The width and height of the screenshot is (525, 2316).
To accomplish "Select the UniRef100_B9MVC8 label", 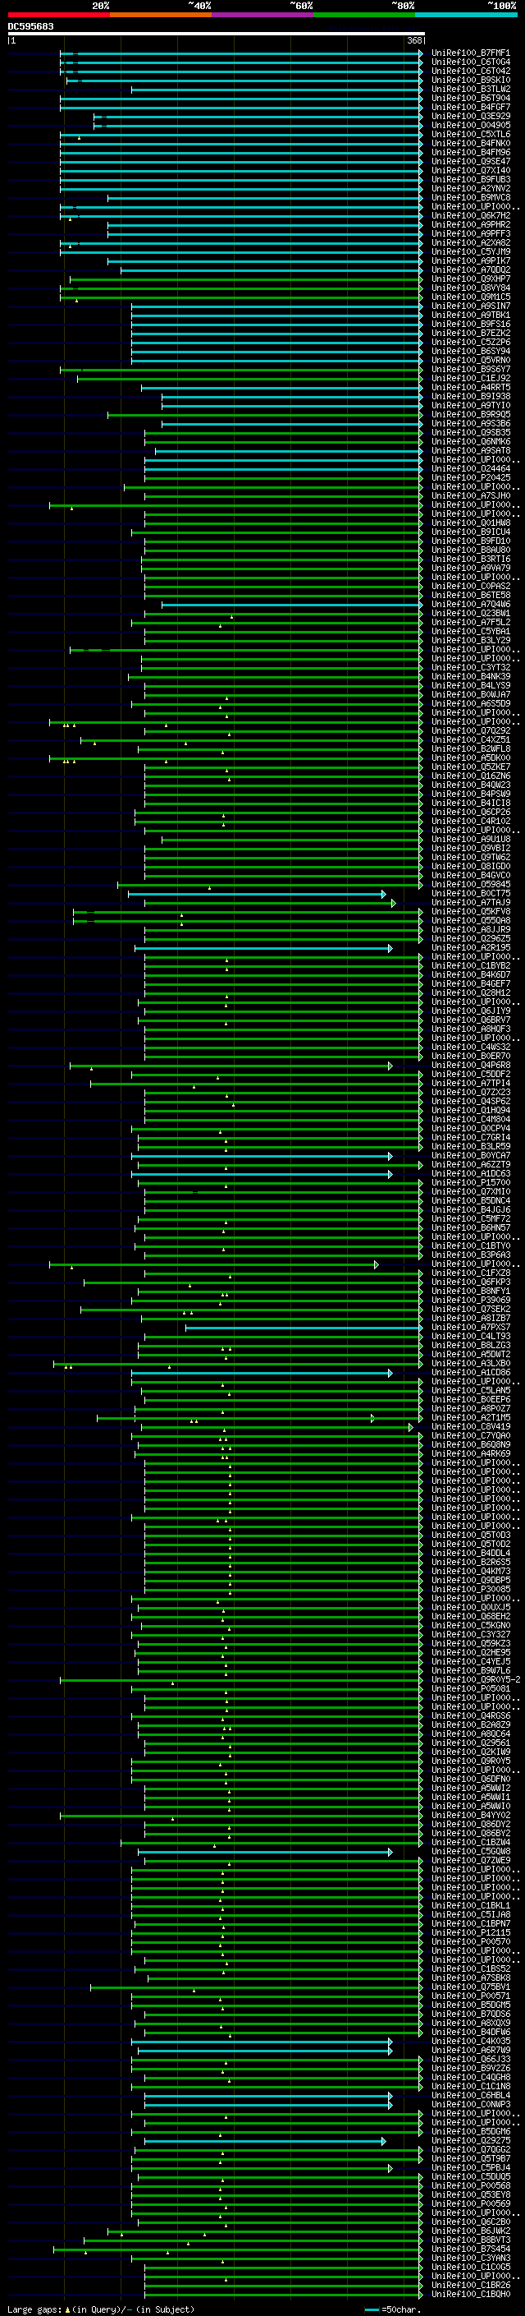I will 471,198.
